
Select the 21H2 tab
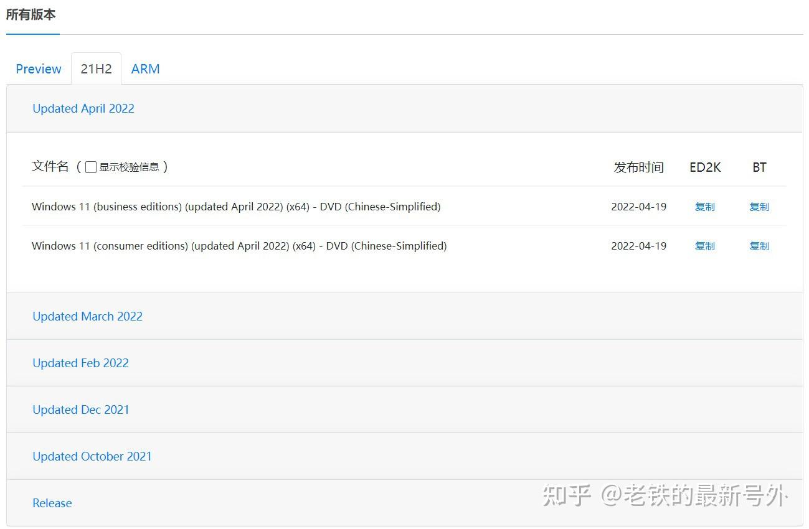[x=96, y=69]
